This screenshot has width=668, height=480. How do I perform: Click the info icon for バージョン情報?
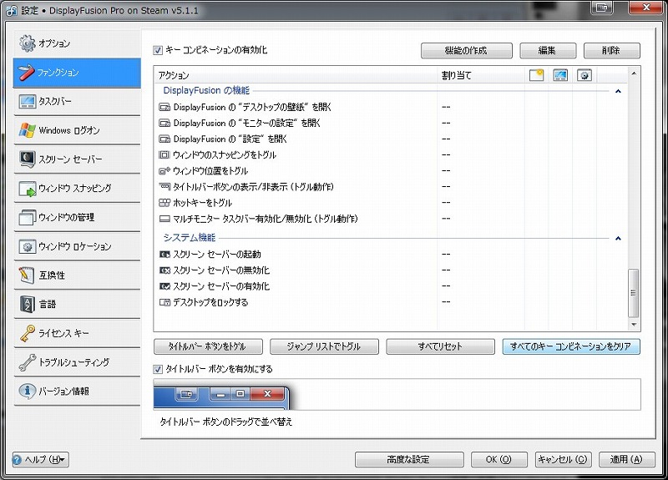28,391
